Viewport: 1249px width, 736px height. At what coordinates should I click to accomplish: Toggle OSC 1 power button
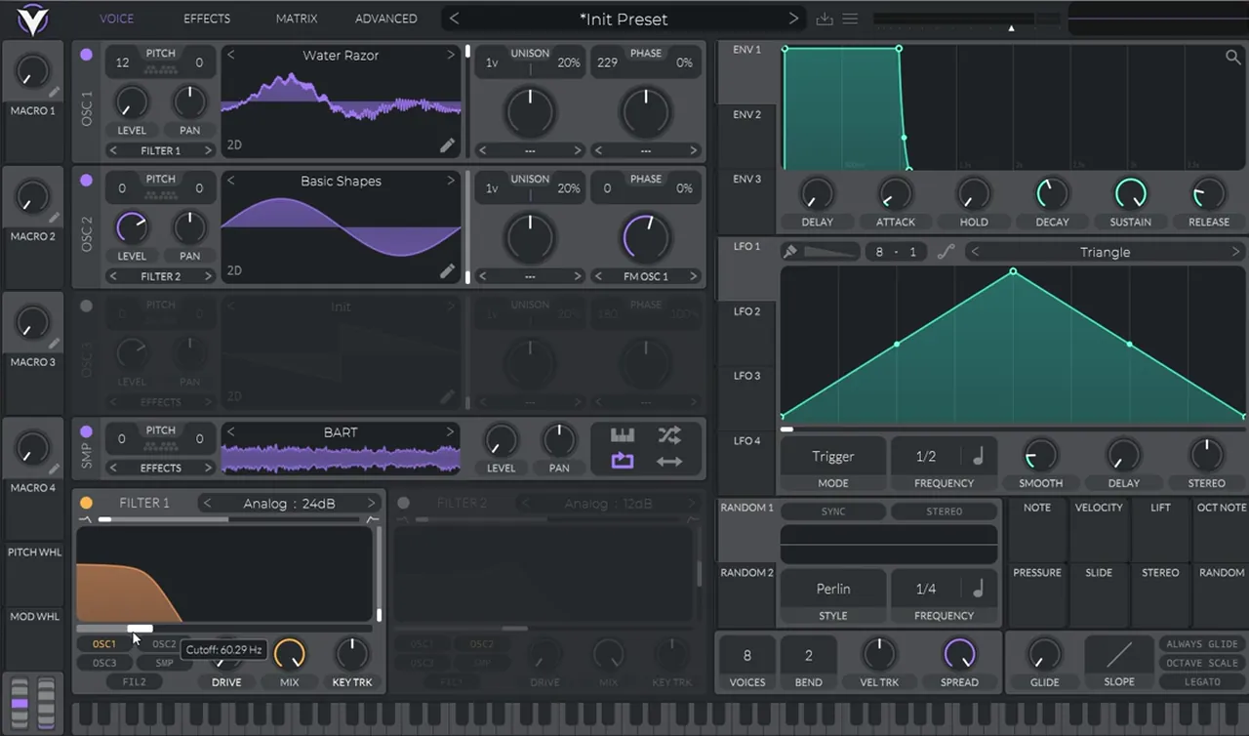87,55
